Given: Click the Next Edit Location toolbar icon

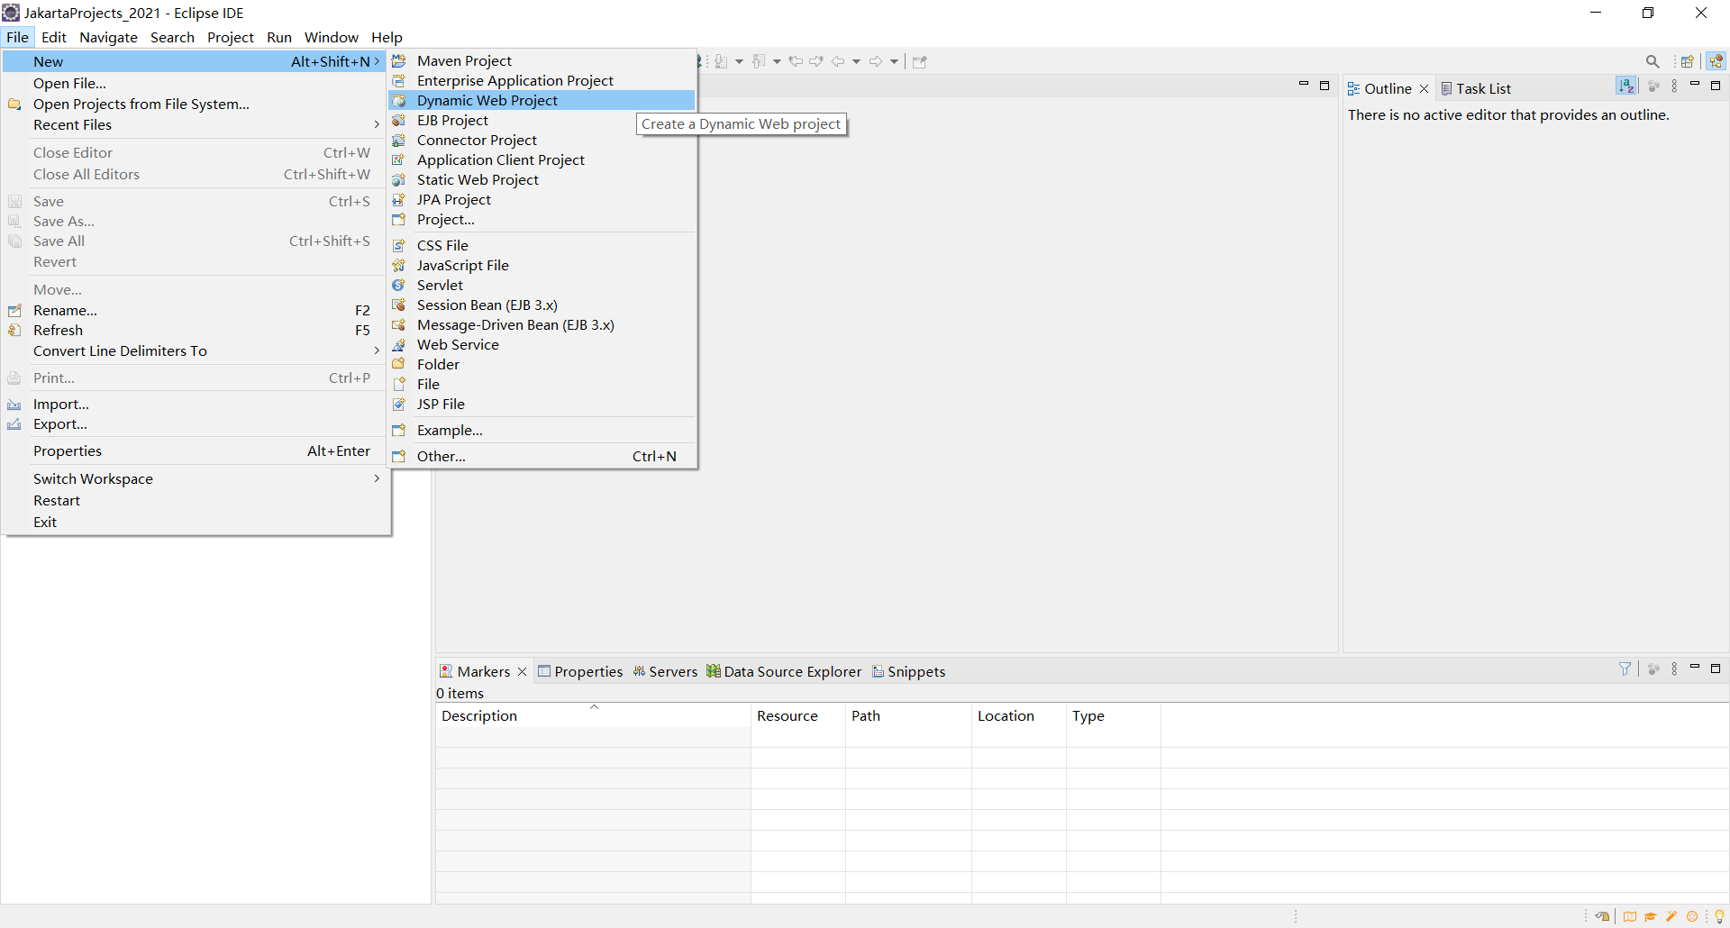Looking at the screenshot, I should click(x=816, y=61).
